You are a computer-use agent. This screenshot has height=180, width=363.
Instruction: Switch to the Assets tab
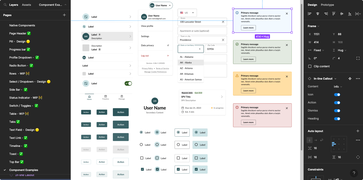(x=26, y=5)
